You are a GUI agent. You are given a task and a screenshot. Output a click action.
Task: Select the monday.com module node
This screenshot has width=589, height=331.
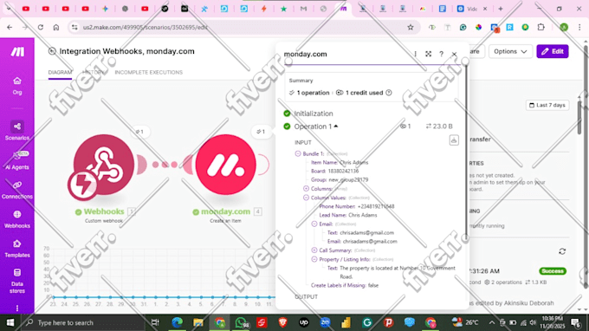(x=225, y=165)
